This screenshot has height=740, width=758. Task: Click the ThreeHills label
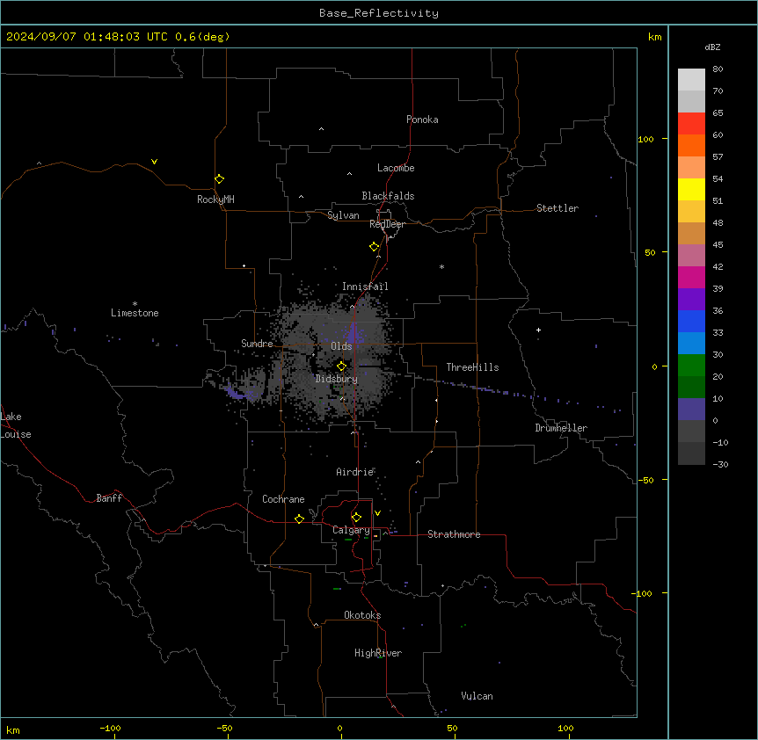(472, 367)
